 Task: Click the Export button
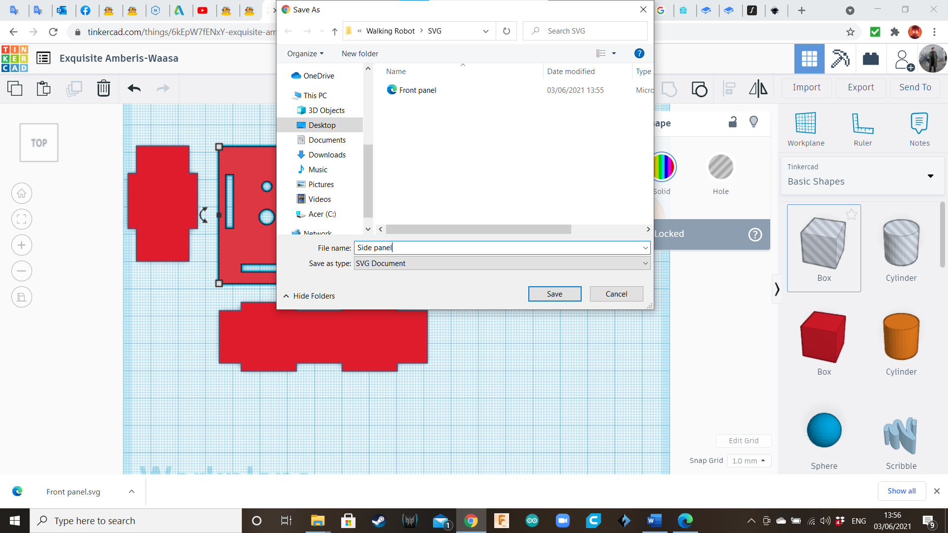861,87
